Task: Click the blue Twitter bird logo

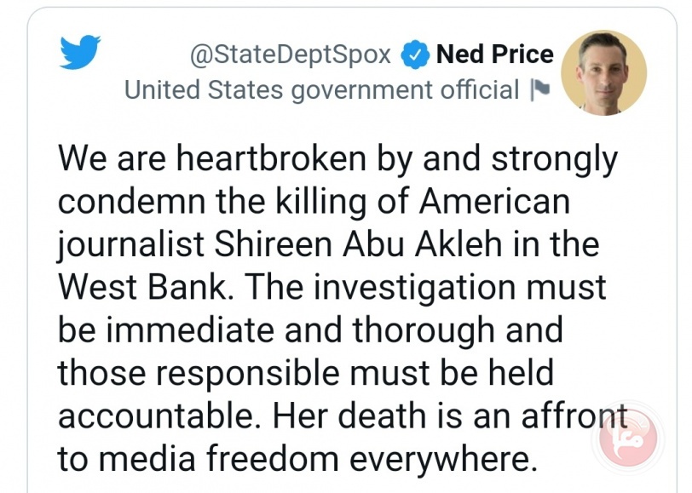Action: (x=80, y=52)
